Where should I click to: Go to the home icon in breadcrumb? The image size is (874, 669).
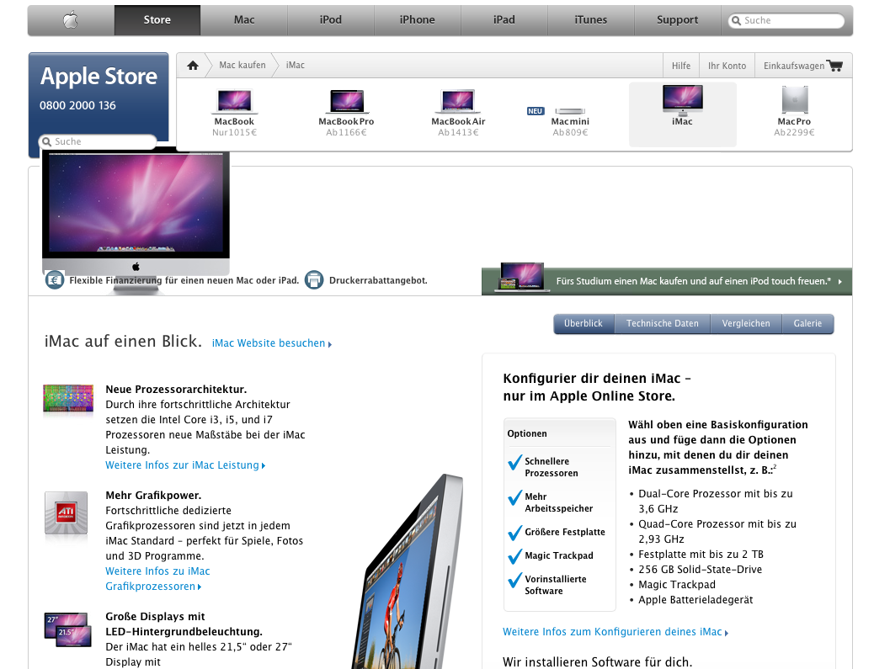[193, 66]
